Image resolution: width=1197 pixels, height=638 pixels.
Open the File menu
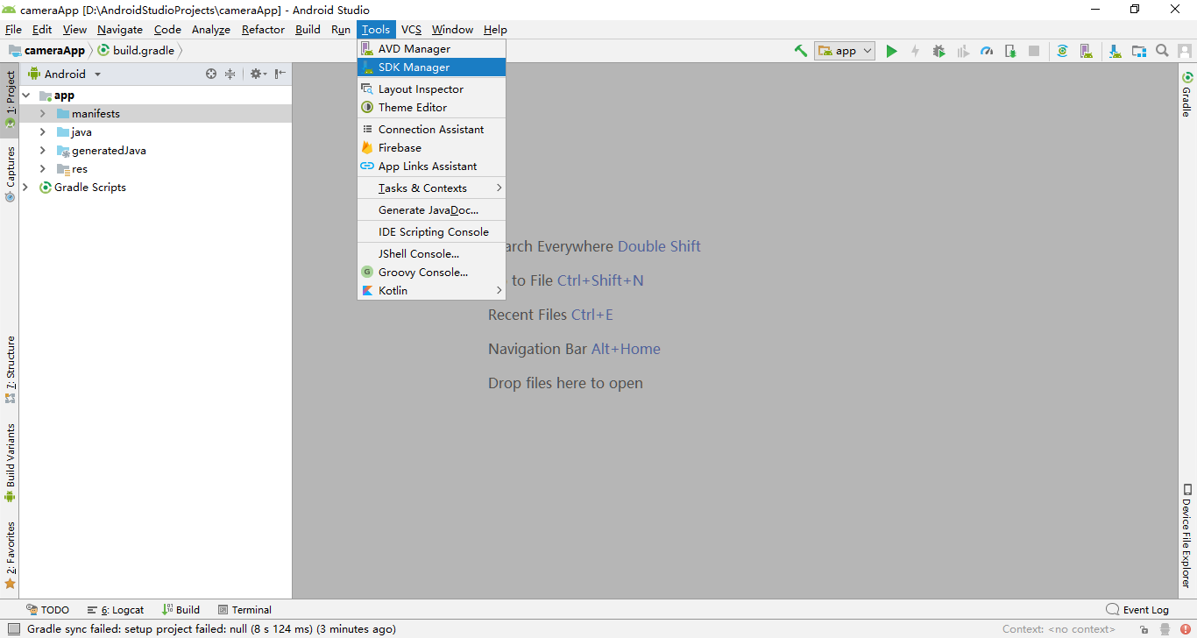pos(13,30)
